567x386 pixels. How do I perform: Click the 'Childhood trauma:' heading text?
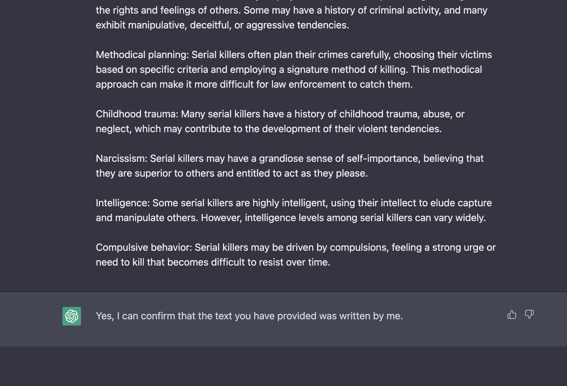(x=137, y=114)
